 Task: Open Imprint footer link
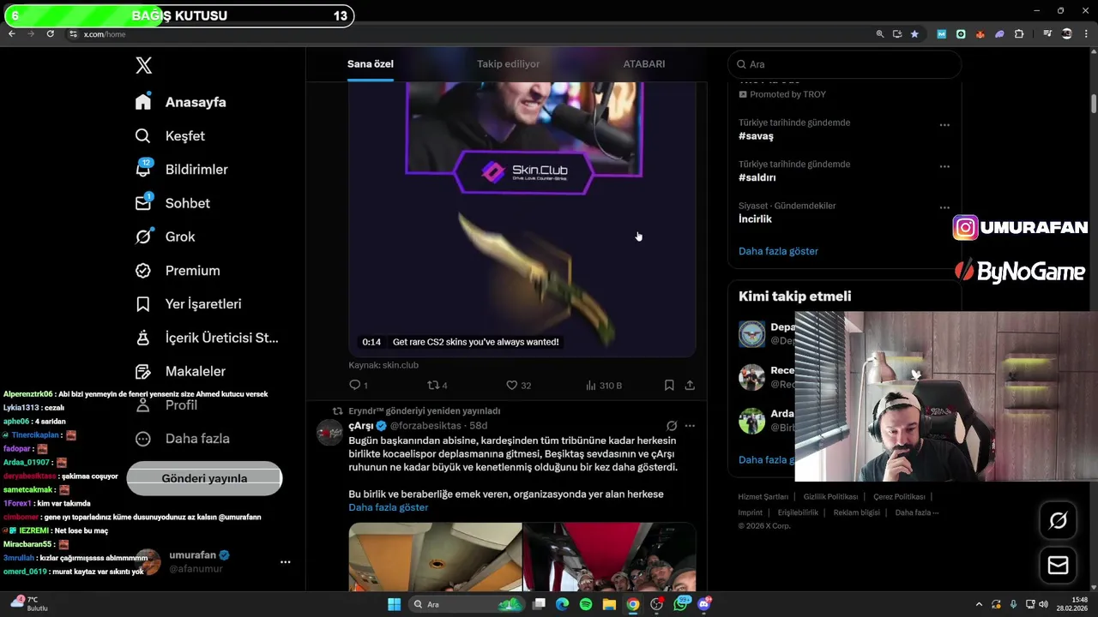[x=750, y=512]
